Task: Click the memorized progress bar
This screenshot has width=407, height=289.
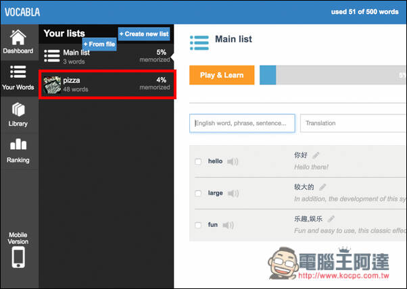Action: tap(333, 75)
